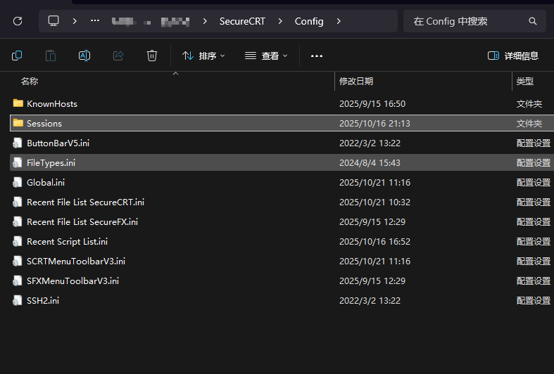
Task: Click date 2025/10/21 10:32
Action: coord(374,202)
